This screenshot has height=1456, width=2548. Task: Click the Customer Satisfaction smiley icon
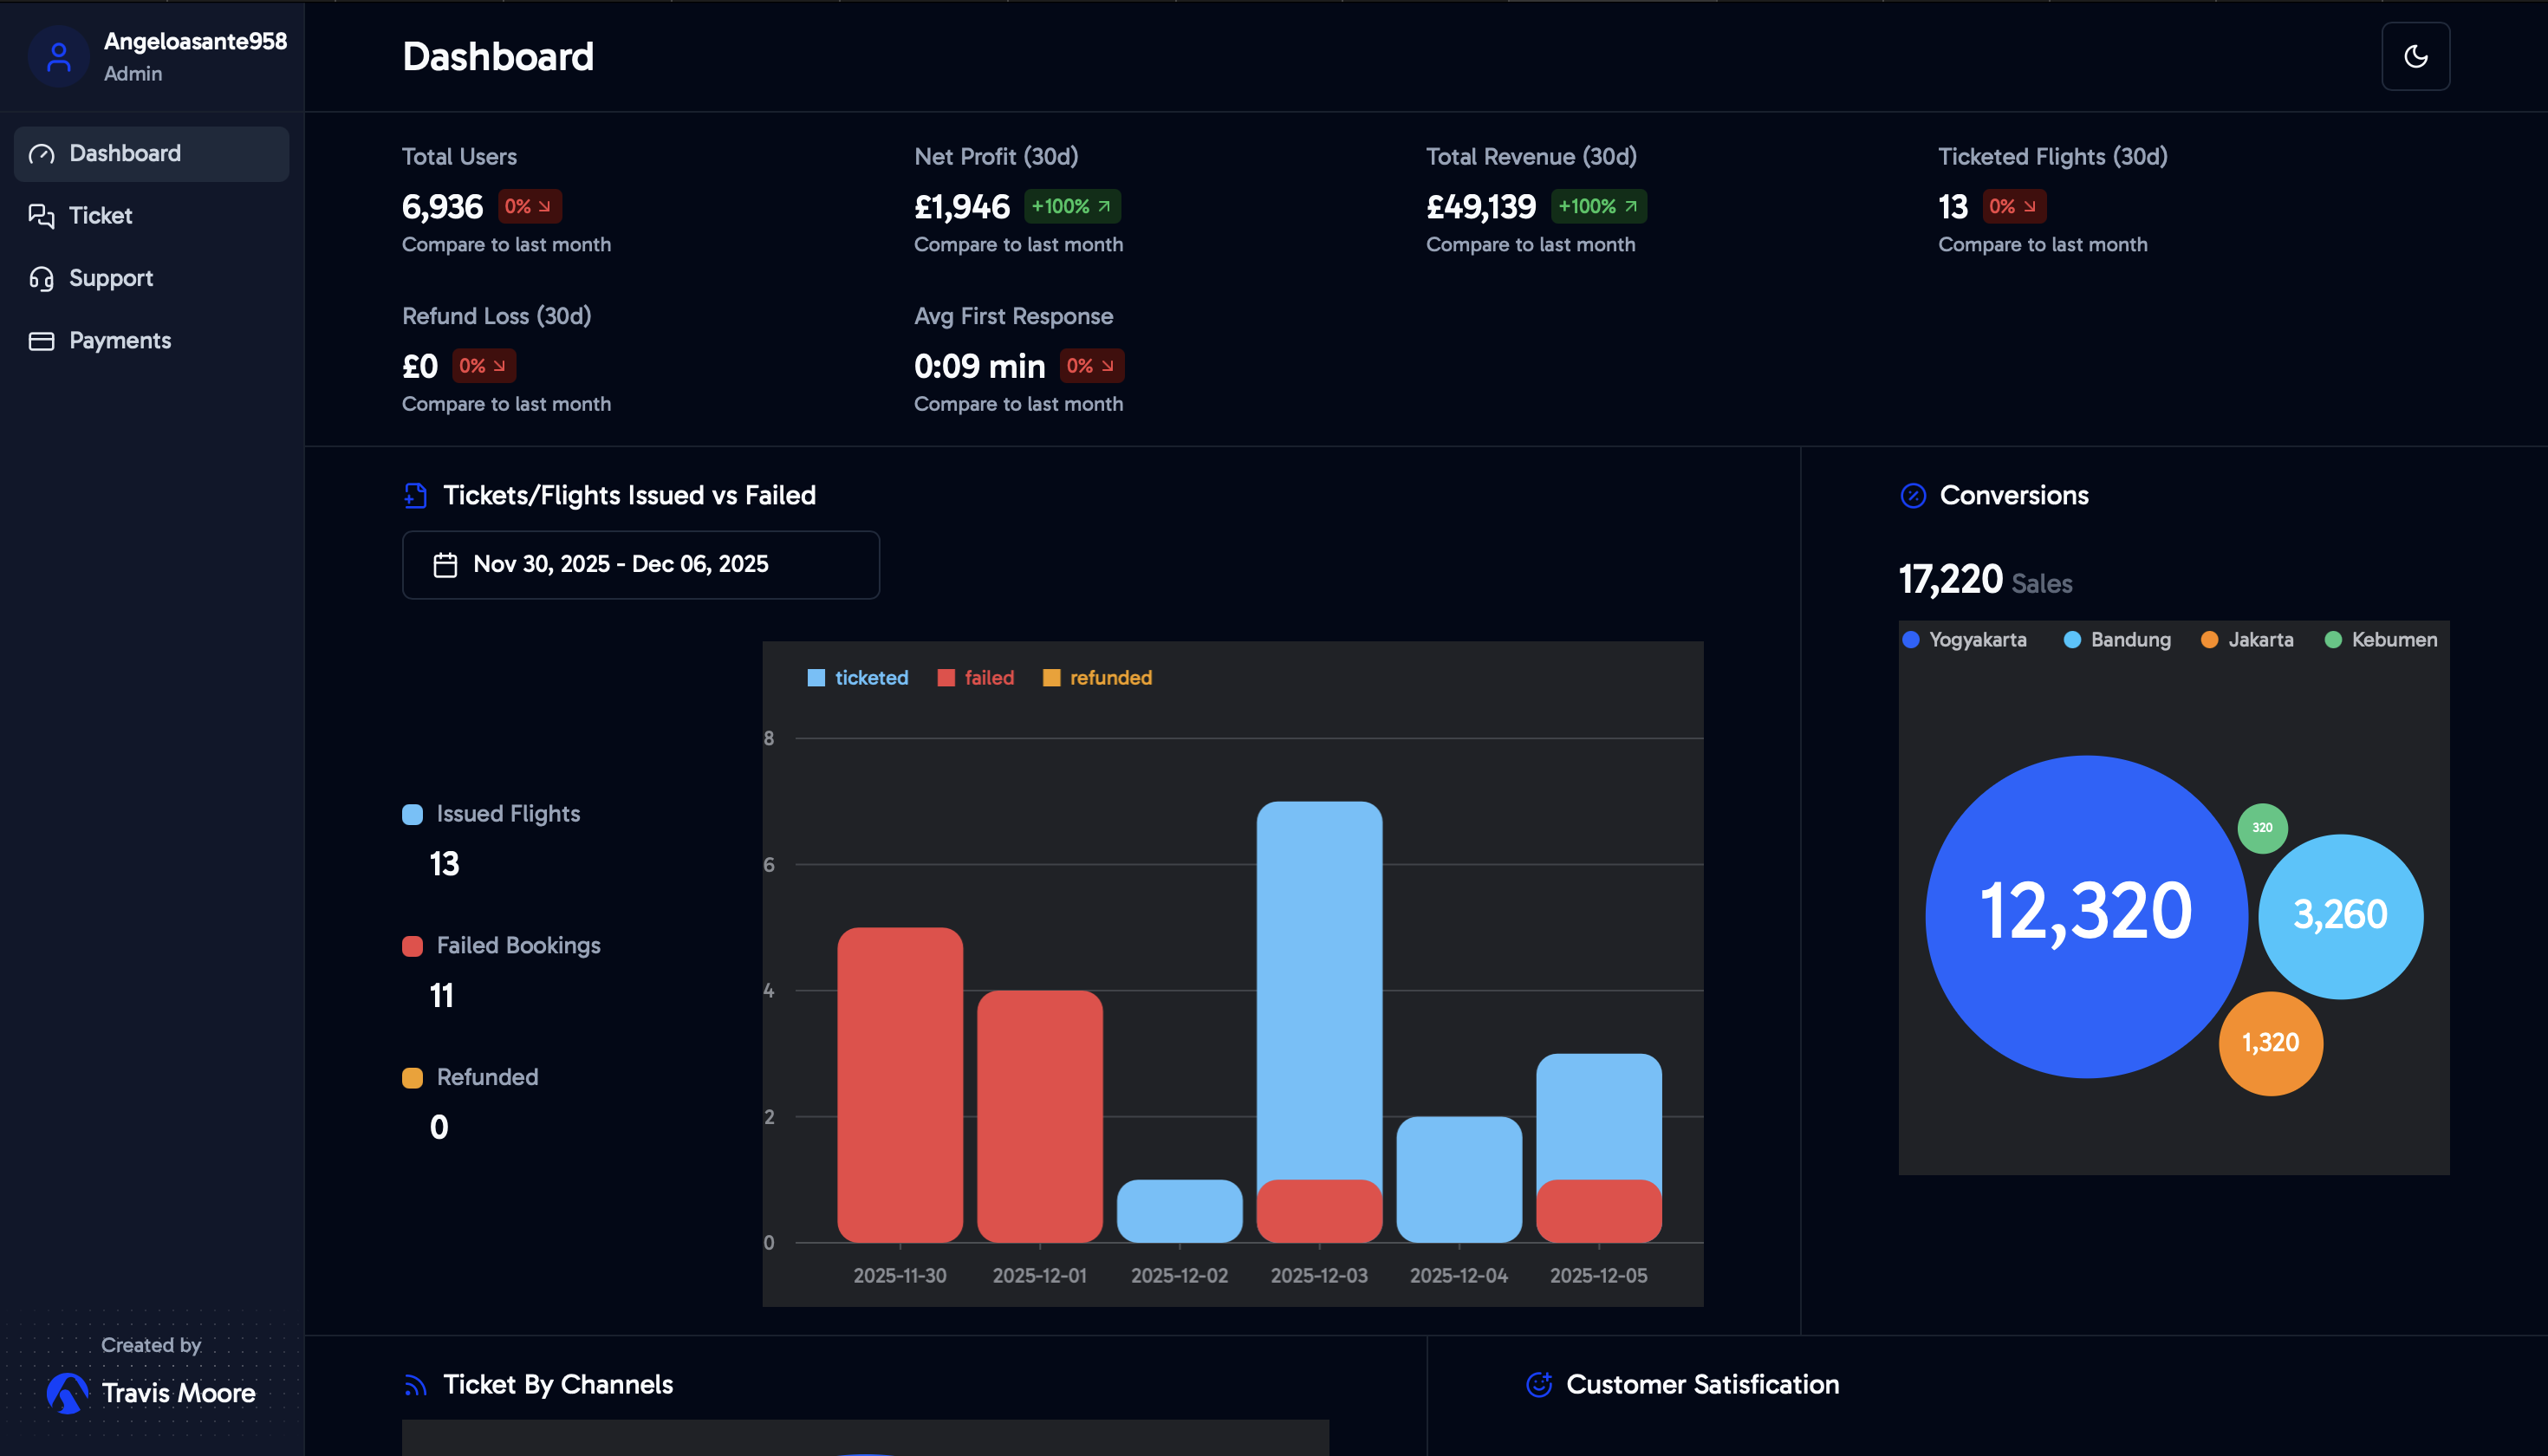[1539, 1385]
